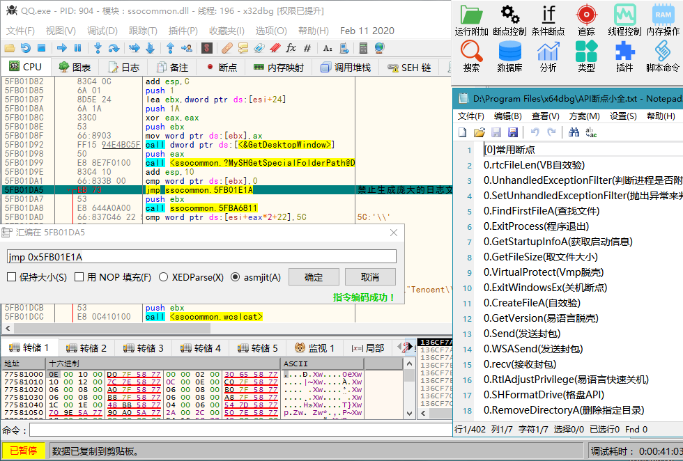The height and width of the screenshot is (461, 683).
Task: Click dump panel scrollbar down arrow
Action: 410,414
